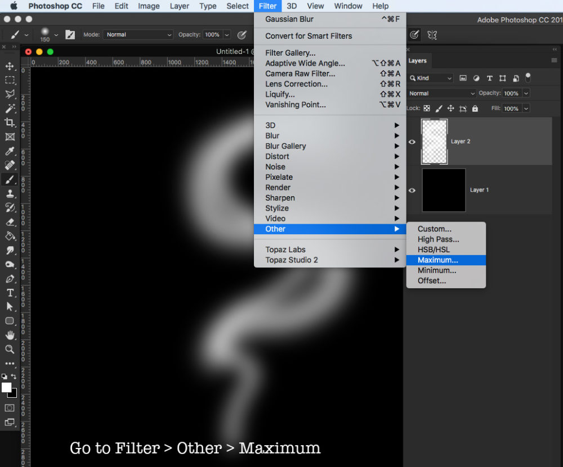The width and height of the screenshot is (563, 467).
Task: Toggle layer filtering switch on
Action: [528, 78]
